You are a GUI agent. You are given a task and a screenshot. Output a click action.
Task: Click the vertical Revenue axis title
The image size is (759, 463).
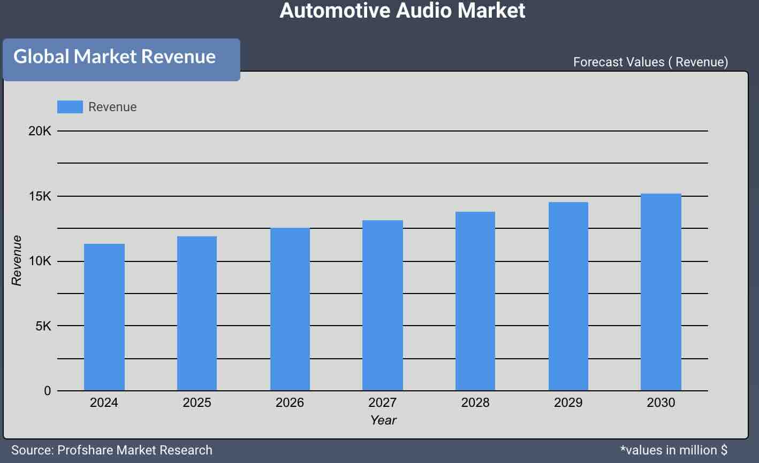click(17, 260)
